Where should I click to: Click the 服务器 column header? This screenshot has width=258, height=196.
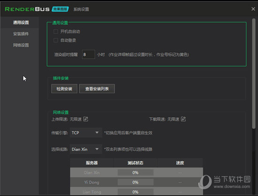pyautogui.click(x=92, y=163)
